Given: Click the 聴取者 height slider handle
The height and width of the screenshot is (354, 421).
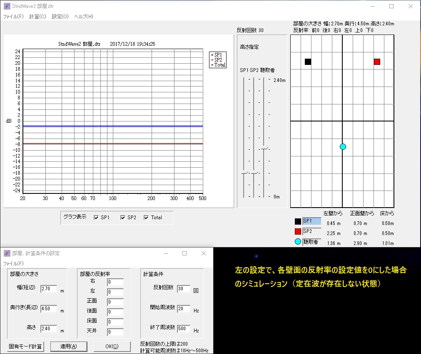Looking at the screenshot, I should pos(264,148).
